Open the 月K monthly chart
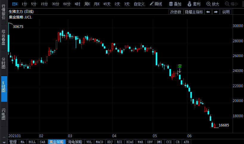Image resolution: width=244 pixels, height=144 pixels. (x=96, y=4)
